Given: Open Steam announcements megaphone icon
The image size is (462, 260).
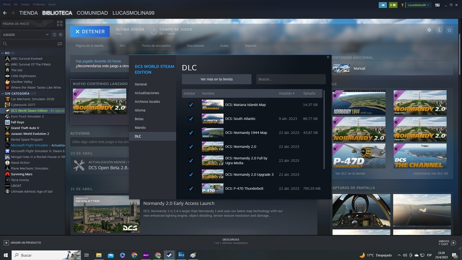Looking at the screenshot, I should click(x=383, y=5).
